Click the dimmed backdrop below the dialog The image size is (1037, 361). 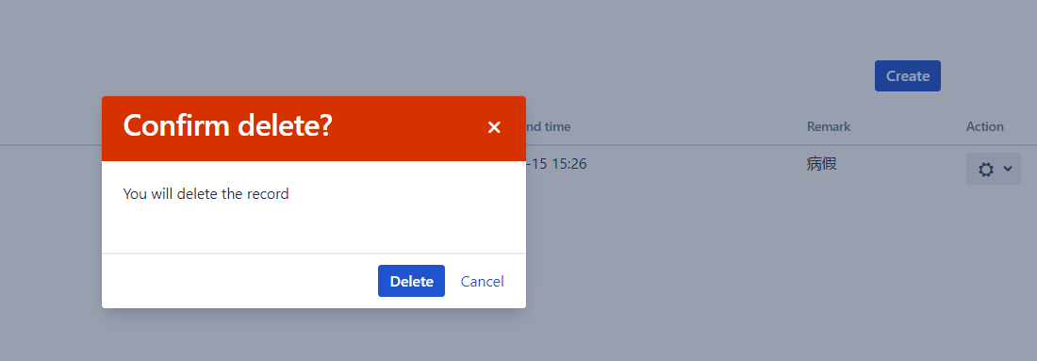click(x=314, y=336)
